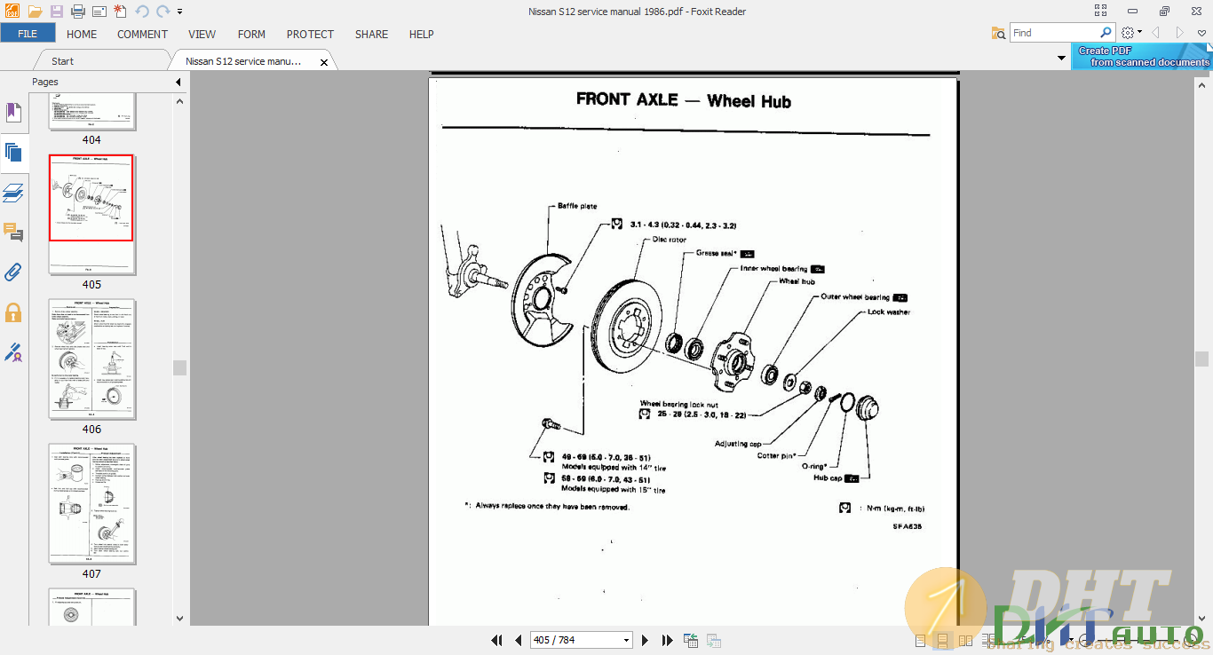The width and height of the screenshot is (1213, 655).
Task: Select continuous page view mode
Action: point(941,640)
